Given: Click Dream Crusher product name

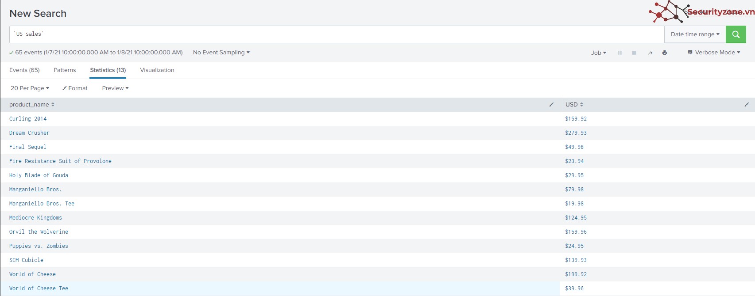Looking at the screenshot, I should tap(29, 133).
